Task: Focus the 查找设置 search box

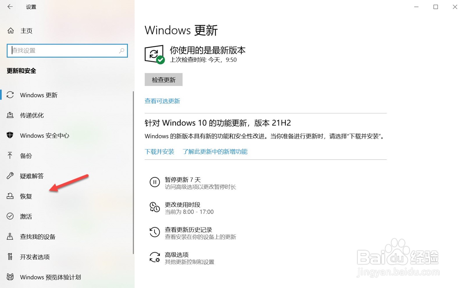Action: 67,51
